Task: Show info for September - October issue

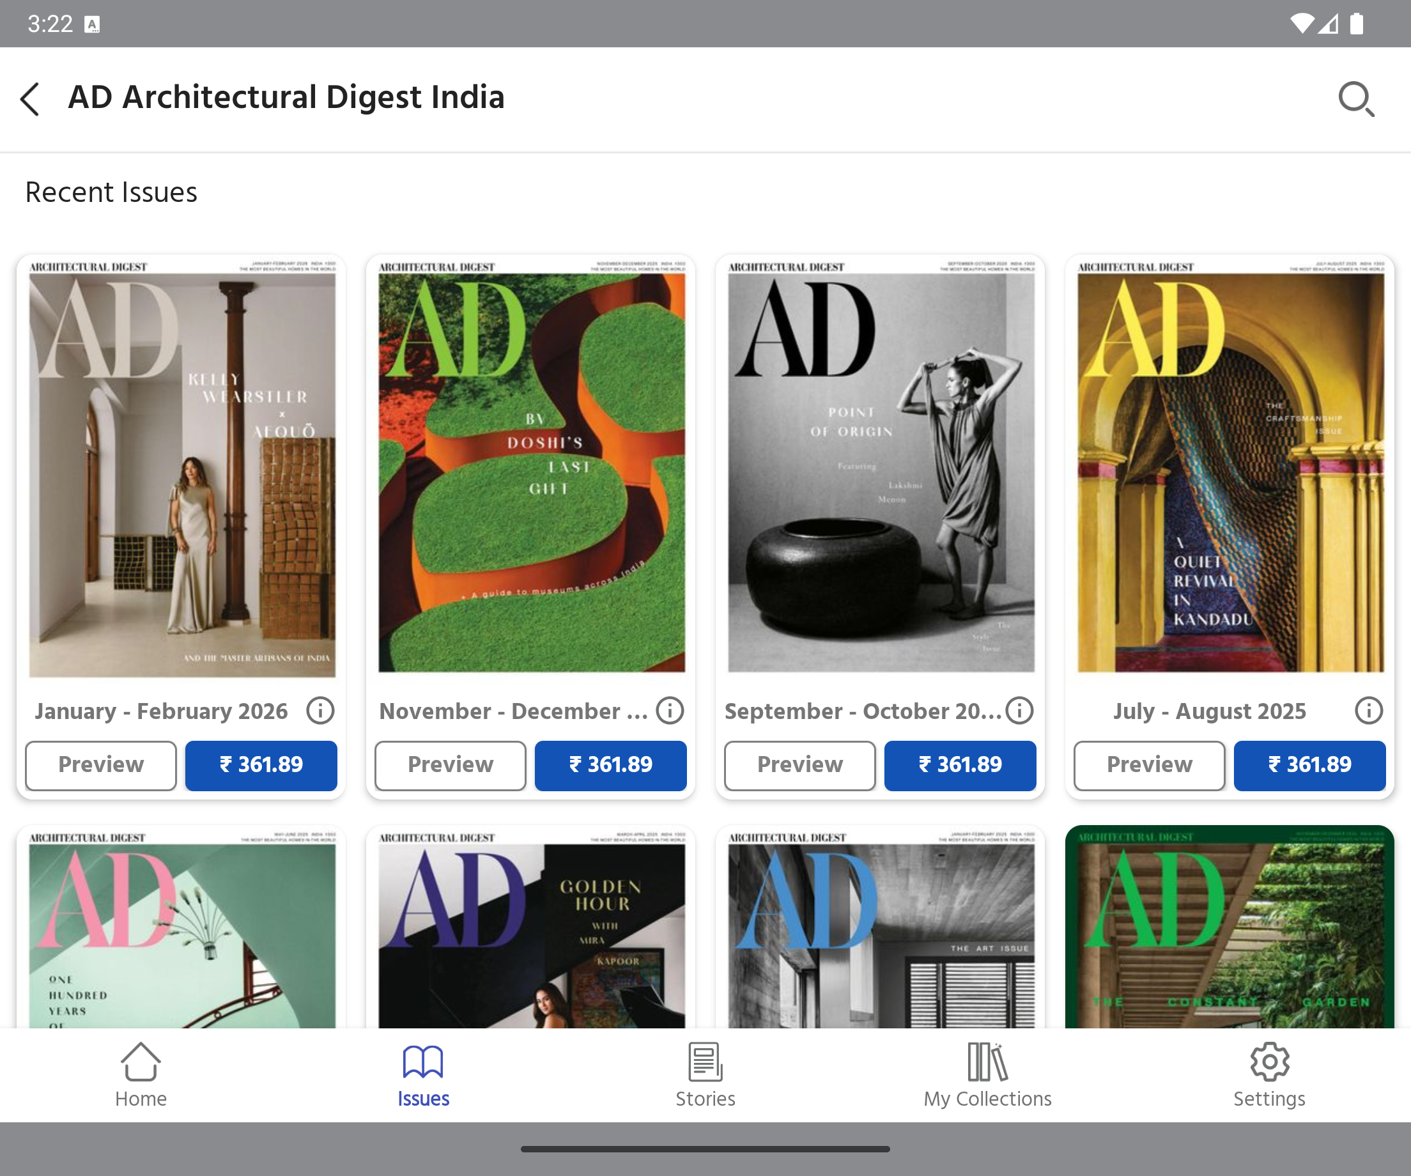Action: (x=1019, y=710)
